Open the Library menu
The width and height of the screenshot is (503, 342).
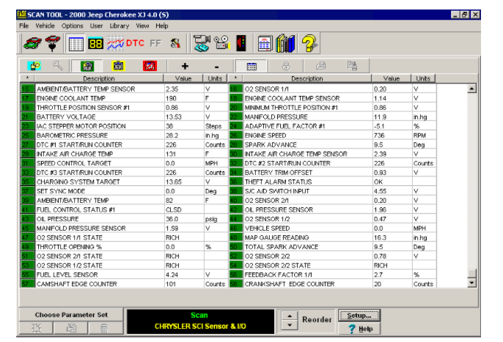click(x=120, y=26)
